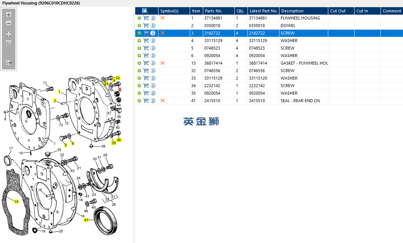Zoom out of the parts diagram
The height and width of the screenshot is (243, 403).
point(9,23)
